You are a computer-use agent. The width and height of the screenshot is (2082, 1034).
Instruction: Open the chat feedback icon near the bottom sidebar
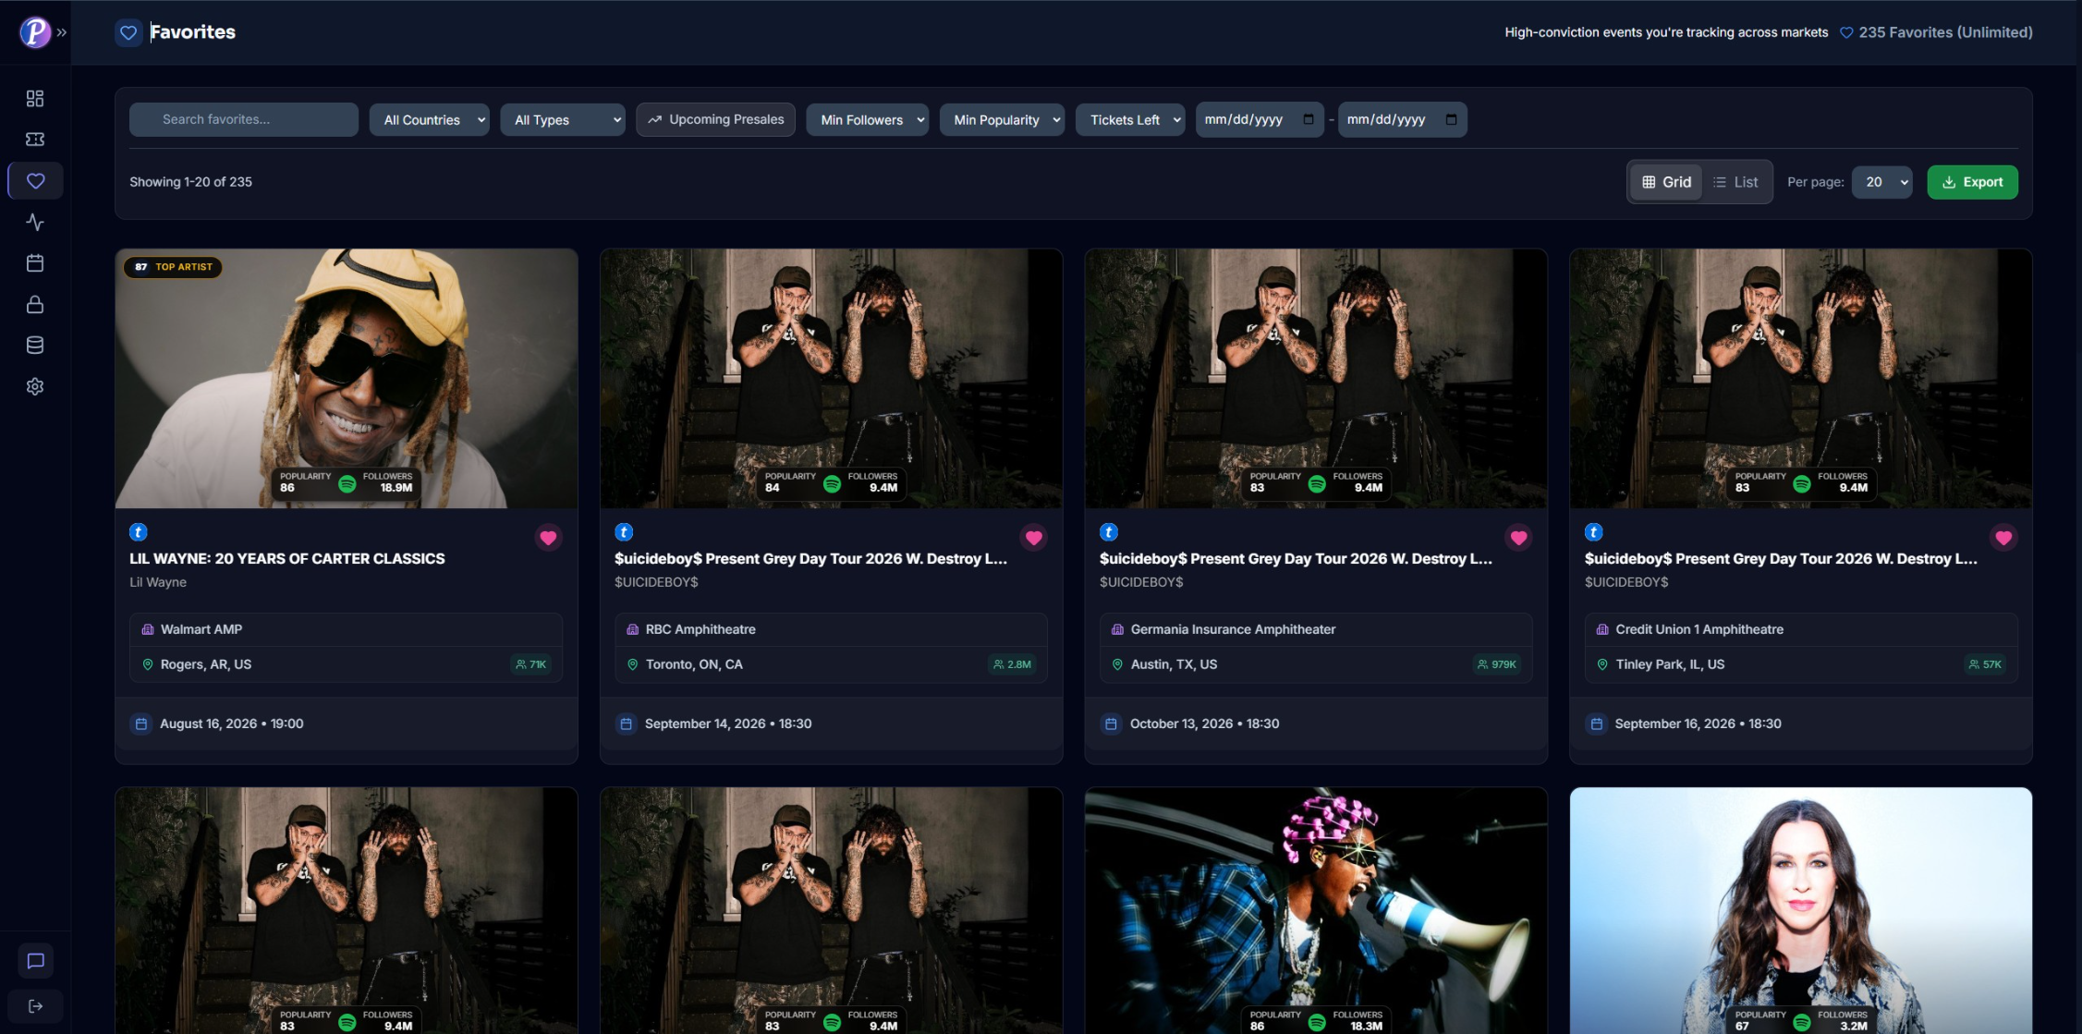pos(35,960)
